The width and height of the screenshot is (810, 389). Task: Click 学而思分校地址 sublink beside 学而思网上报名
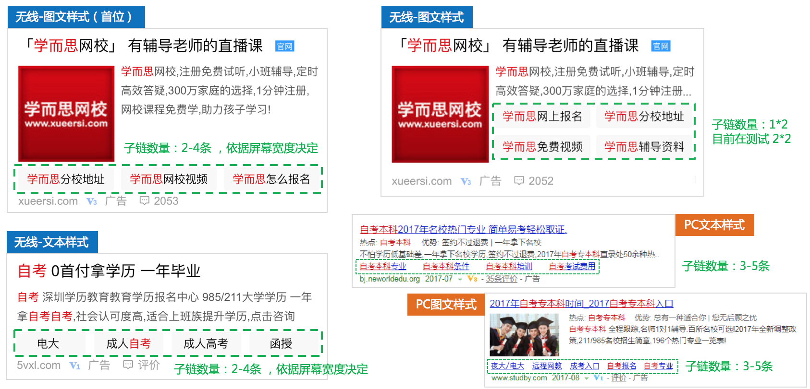[x=644, y=117]
